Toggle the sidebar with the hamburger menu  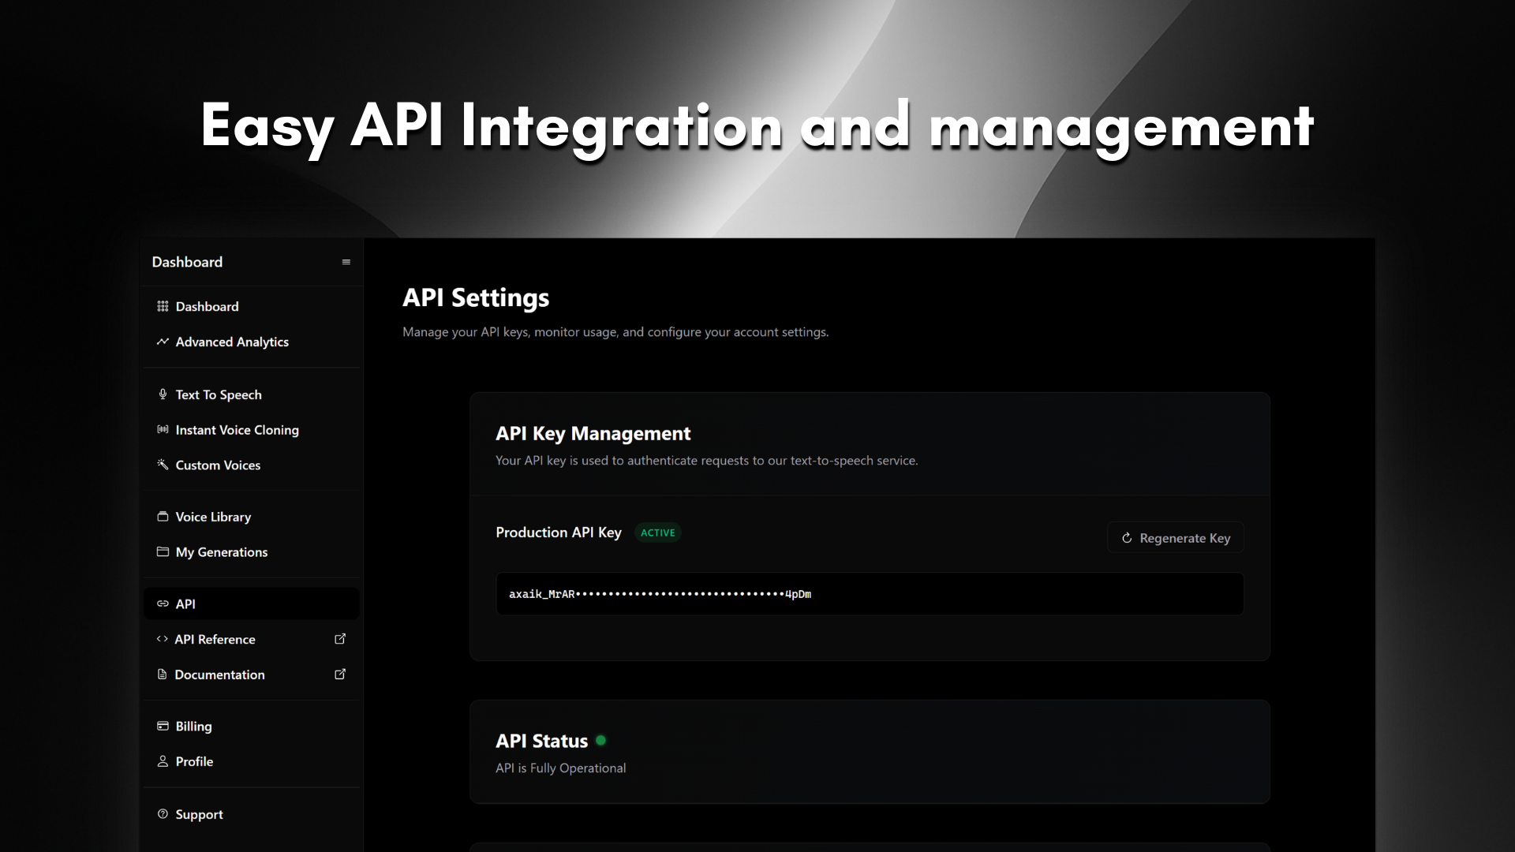click(346, 261)
